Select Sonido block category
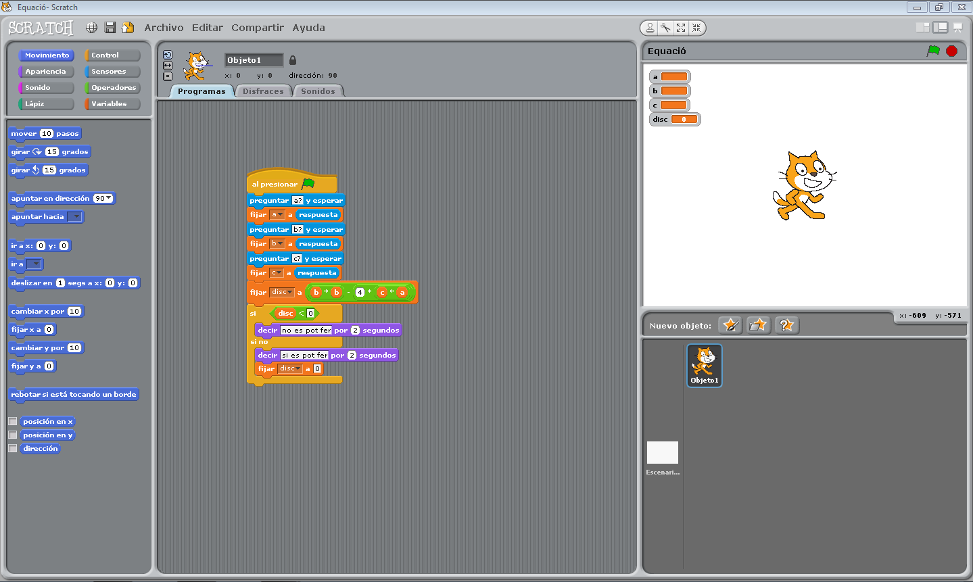 46,88
